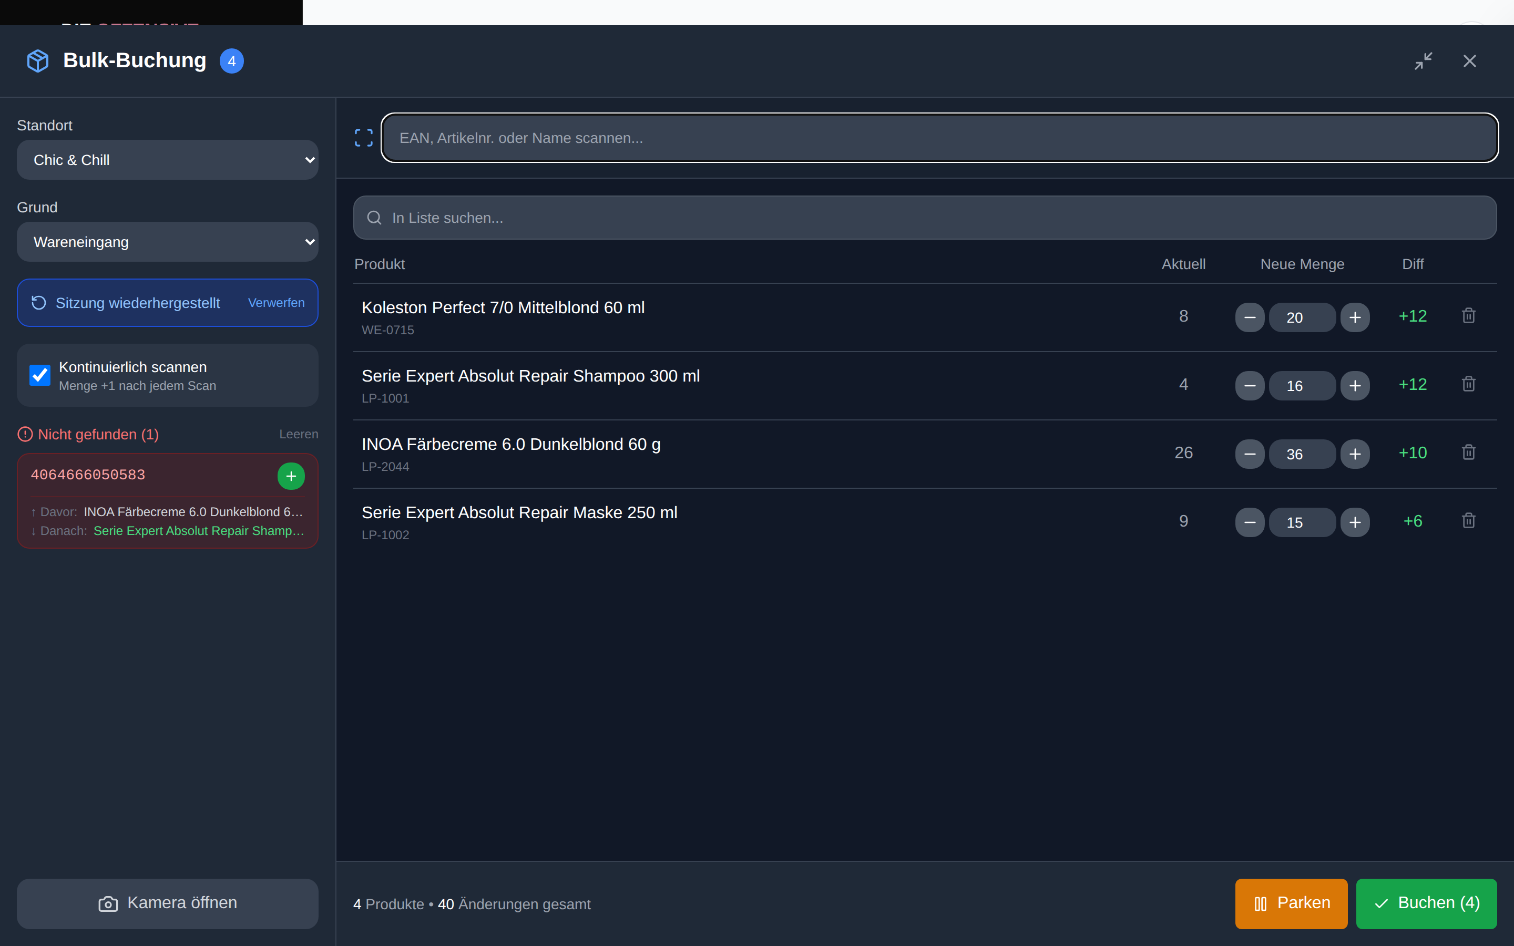The image size is (1514, 946).
Task: Edit Shampoo new quantity field showing 16
Action: [1302, 385]
